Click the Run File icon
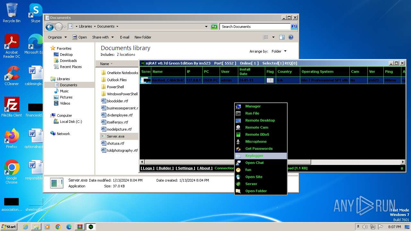Screen dimensions: 411x231 238,114
